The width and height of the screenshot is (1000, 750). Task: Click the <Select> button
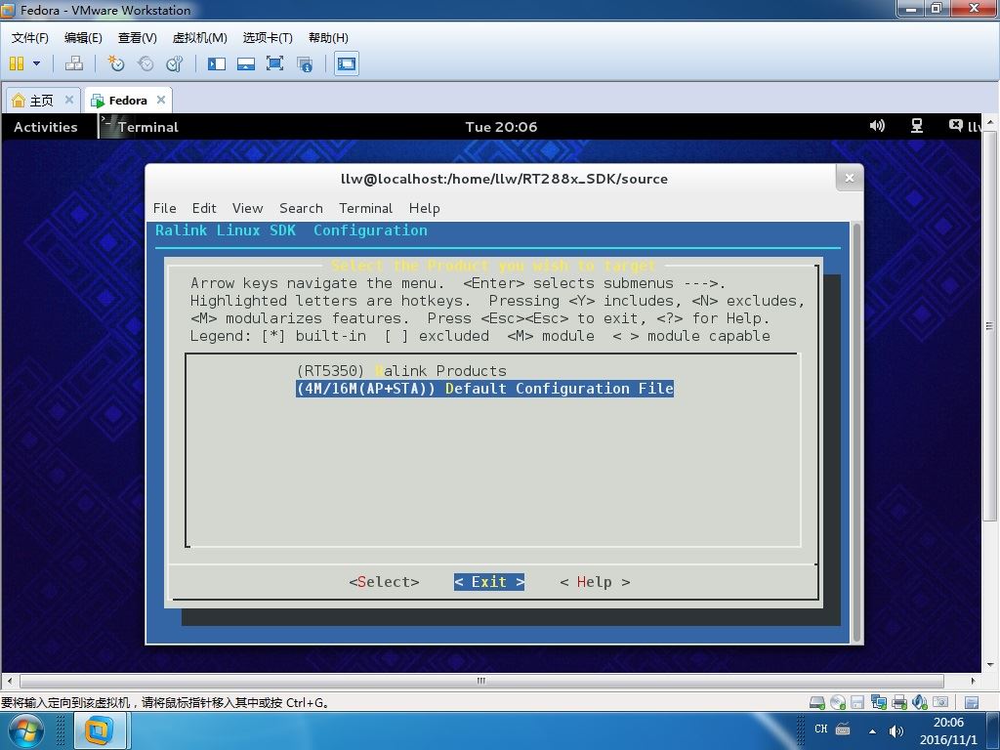[x=384, y=582]
